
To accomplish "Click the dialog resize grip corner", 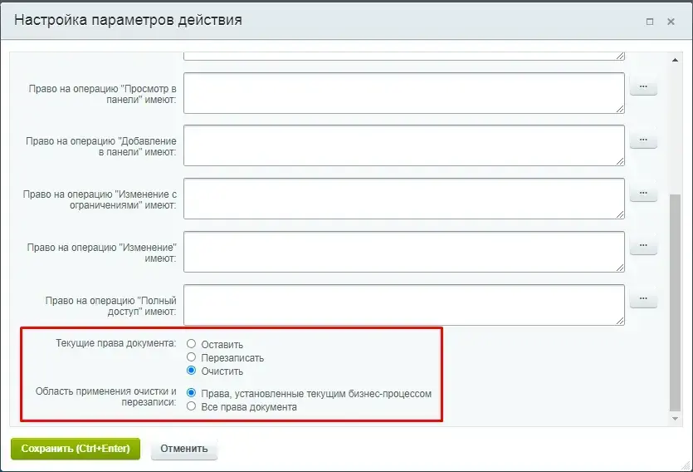I will (686, 465).
